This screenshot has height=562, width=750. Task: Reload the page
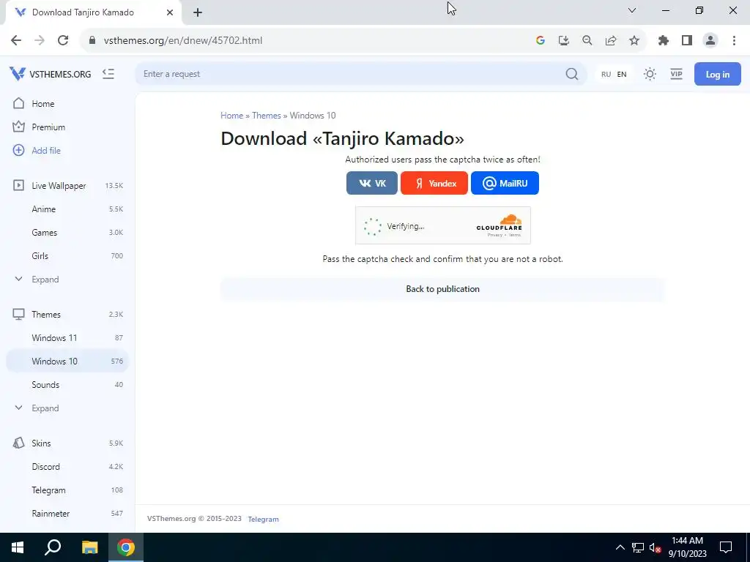pyautogui.click(x=63, y=41)
